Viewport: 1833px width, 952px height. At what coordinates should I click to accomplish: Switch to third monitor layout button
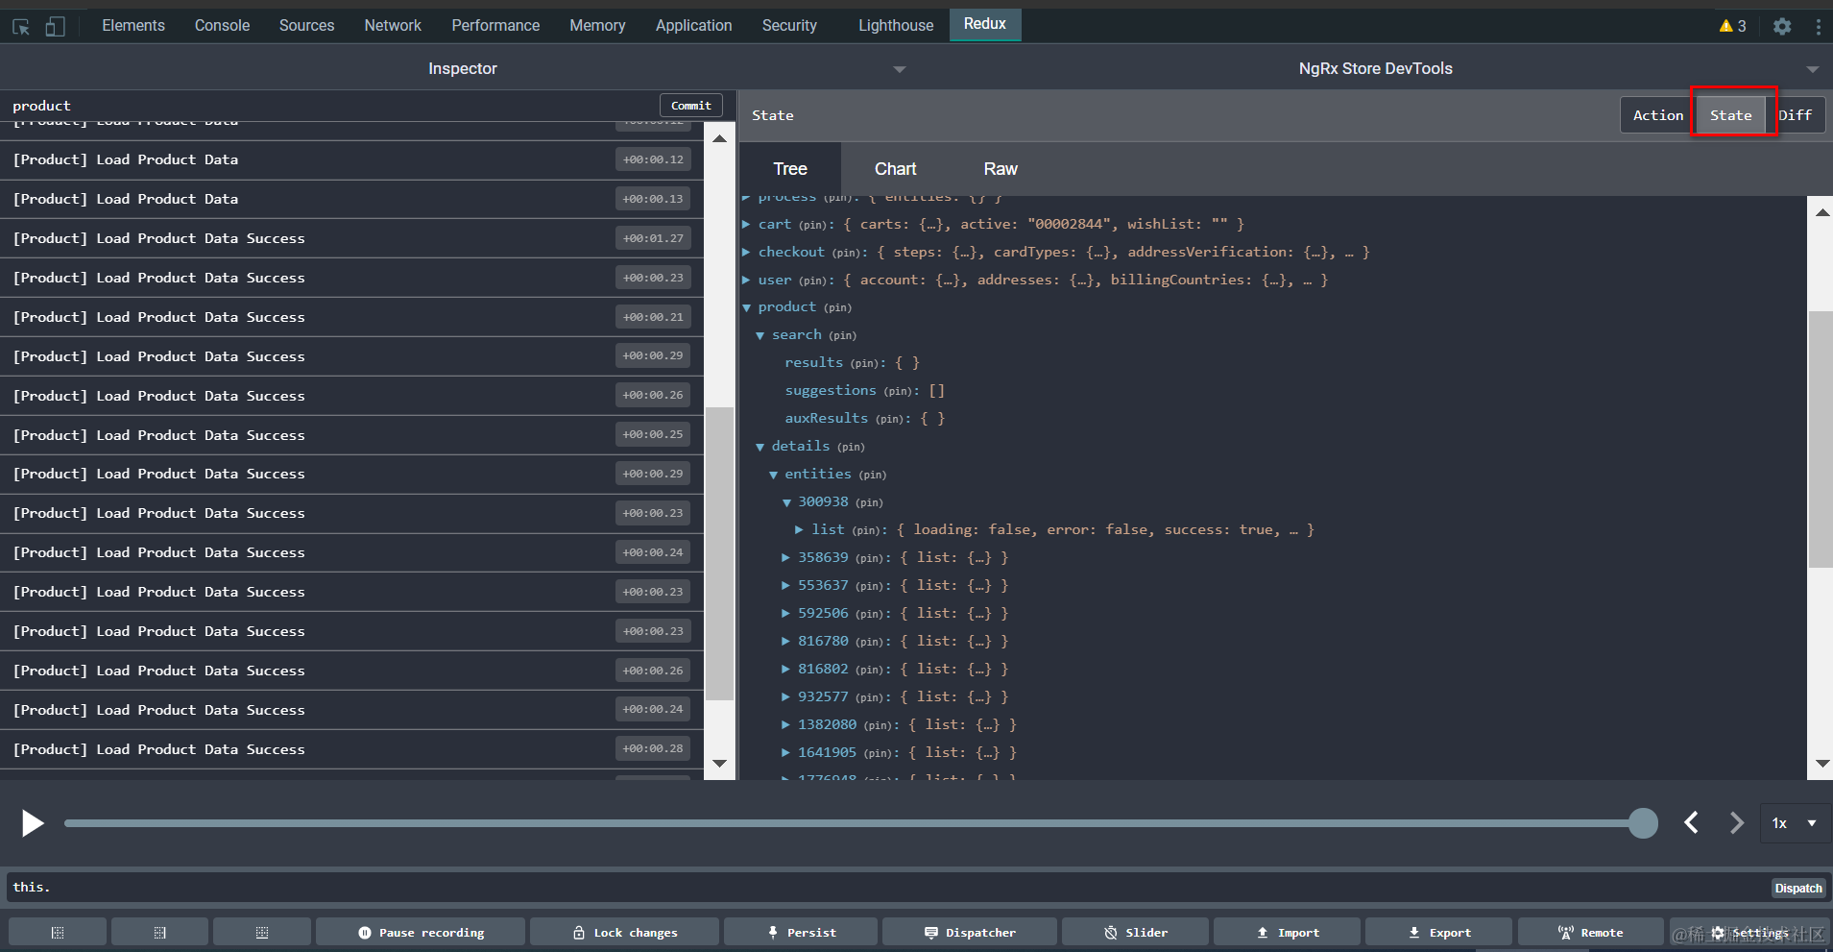(x=262, y=932)
